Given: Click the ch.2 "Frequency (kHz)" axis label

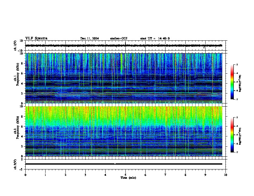Looking at the screenshot, I should click(18, 127).
